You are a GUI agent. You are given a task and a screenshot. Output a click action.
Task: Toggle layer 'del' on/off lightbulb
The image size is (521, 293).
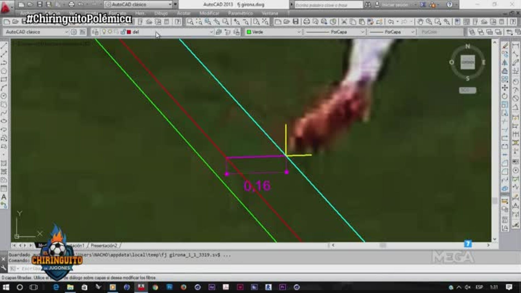[104, 32]
